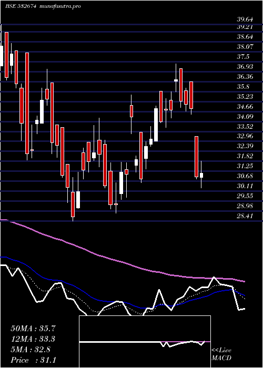Click the 'Price : 31.1' readout

pos(34,360)
